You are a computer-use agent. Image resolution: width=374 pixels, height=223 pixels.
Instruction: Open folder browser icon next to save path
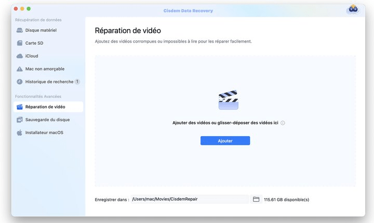(x=256, y=200)
